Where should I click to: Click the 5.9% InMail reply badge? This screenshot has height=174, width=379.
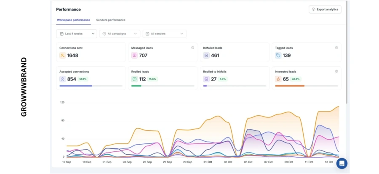coord(222,79)
